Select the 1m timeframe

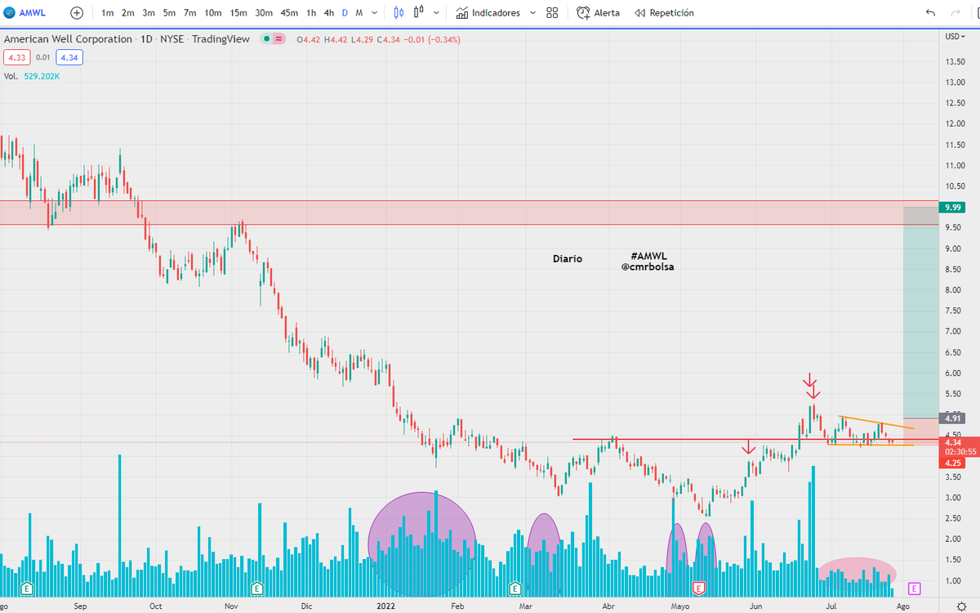[108, 13]
